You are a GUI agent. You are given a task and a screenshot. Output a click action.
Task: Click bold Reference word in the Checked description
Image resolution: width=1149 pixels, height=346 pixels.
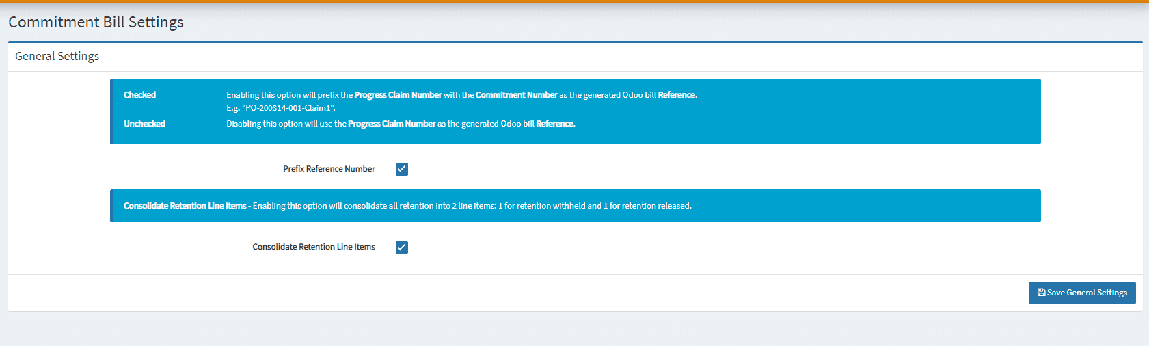click(x=677, y=95)
